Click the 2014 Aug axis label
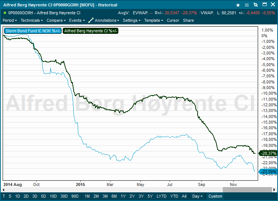 click(13, 184)
